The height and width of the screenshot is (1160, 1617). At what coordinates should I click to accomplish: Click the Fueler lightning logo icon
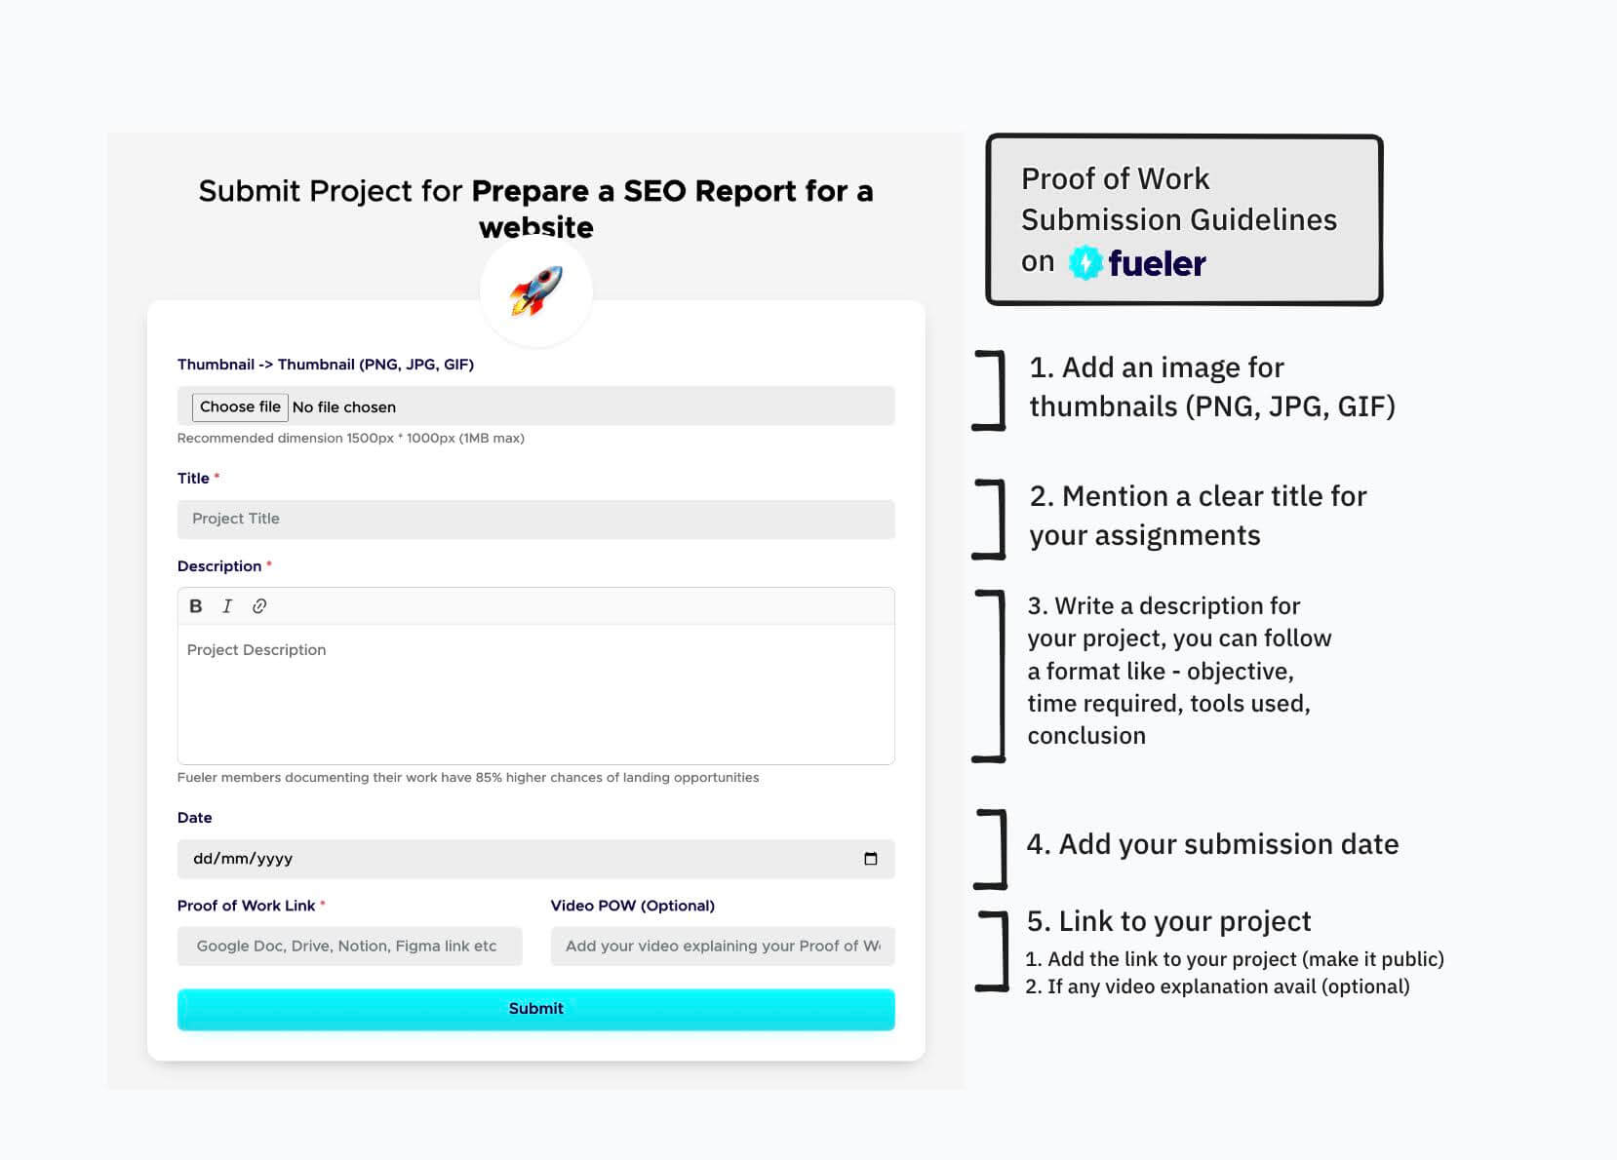click(x=1085, y=262)
